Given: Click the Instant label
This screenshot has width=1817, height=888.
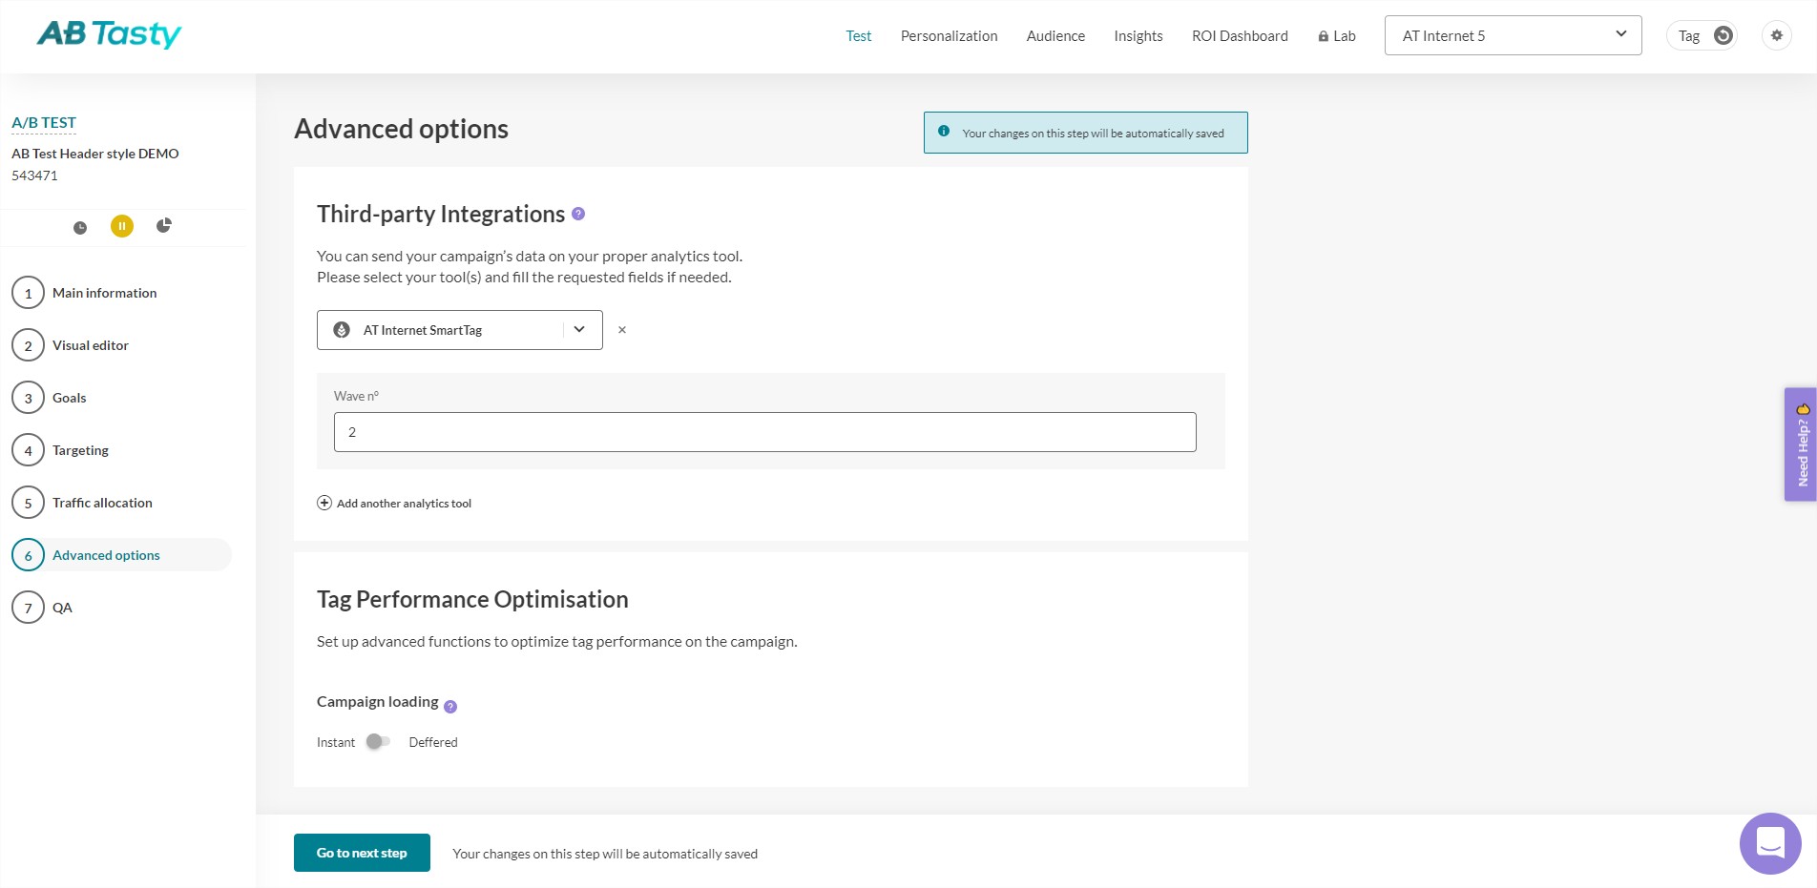Looking at the screenshot, I should point(336,742).
